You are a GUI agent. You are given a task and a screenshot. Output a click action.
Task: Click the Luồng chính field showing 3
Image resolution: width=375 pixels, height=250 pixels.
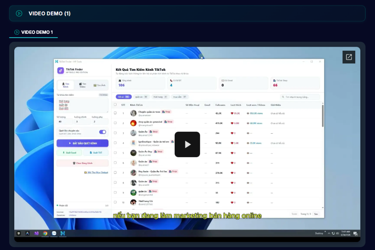(82, 122)
